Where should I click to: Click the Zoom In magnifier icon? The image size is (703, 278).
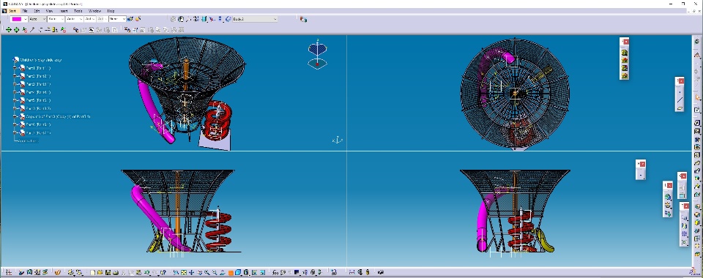(x=207, y=272)
